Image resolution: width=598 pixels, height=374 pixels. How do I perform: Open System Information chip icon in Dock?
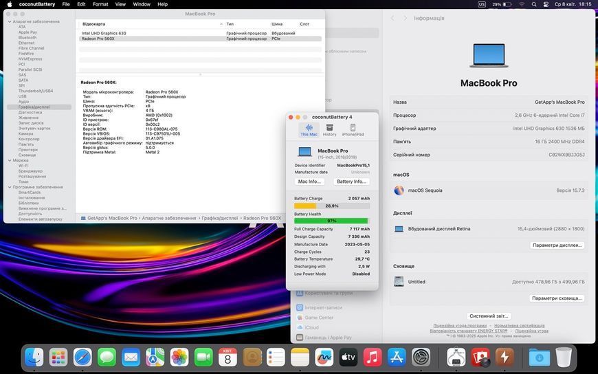456,357
